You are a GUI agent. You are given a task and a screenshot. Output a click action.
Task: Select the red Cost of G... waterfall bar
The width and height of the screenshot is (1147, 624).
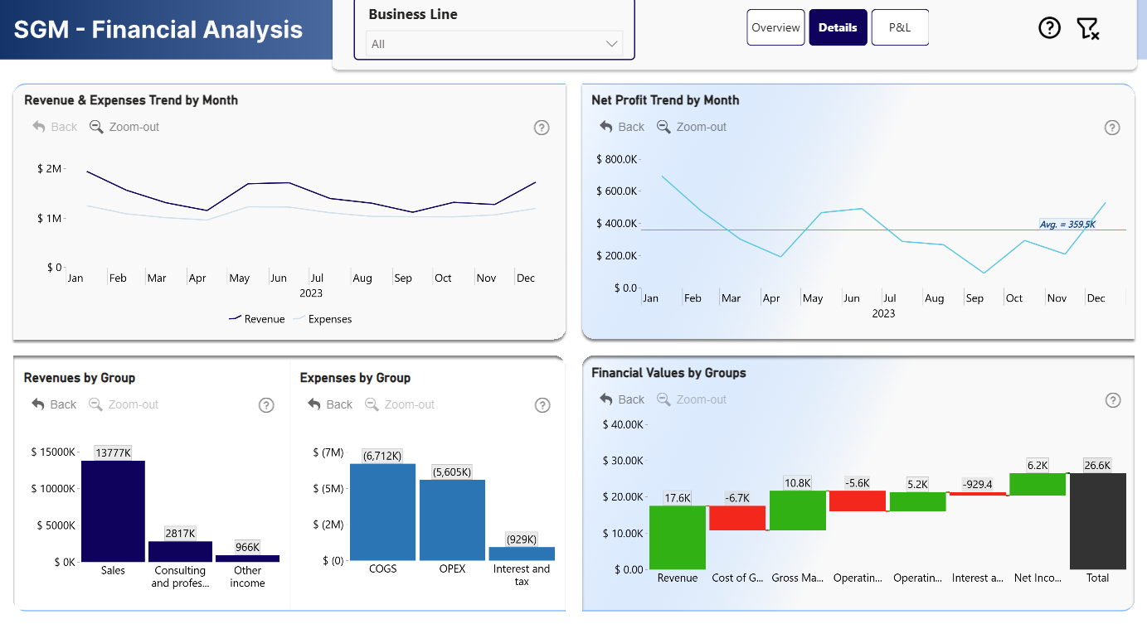[737, 518]
